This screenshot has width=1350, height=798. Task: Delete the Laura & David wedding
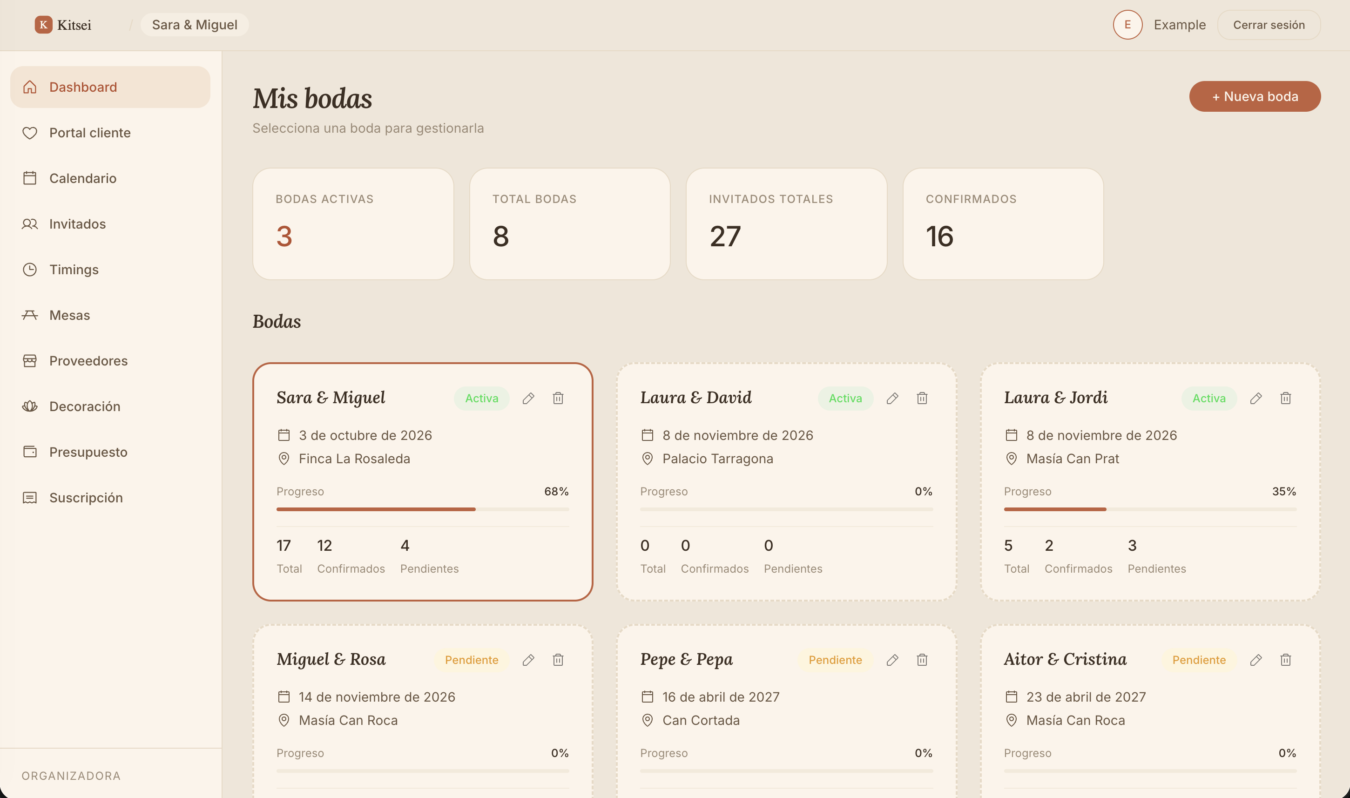click(x=922, y=399)
